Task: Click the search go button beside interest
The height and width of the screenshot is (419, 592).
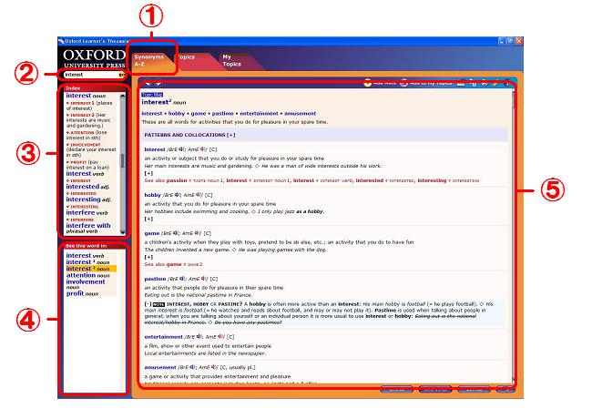Action: [x=121, y=75]
